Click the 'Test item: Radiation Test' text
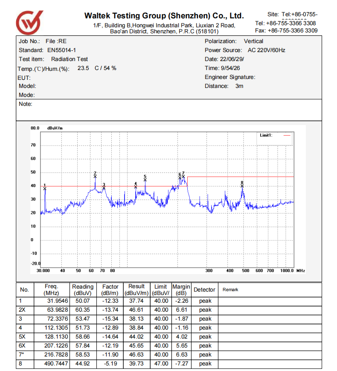Image resolution: width=337 pixels, height=371 pixels. tap(53, 59)
